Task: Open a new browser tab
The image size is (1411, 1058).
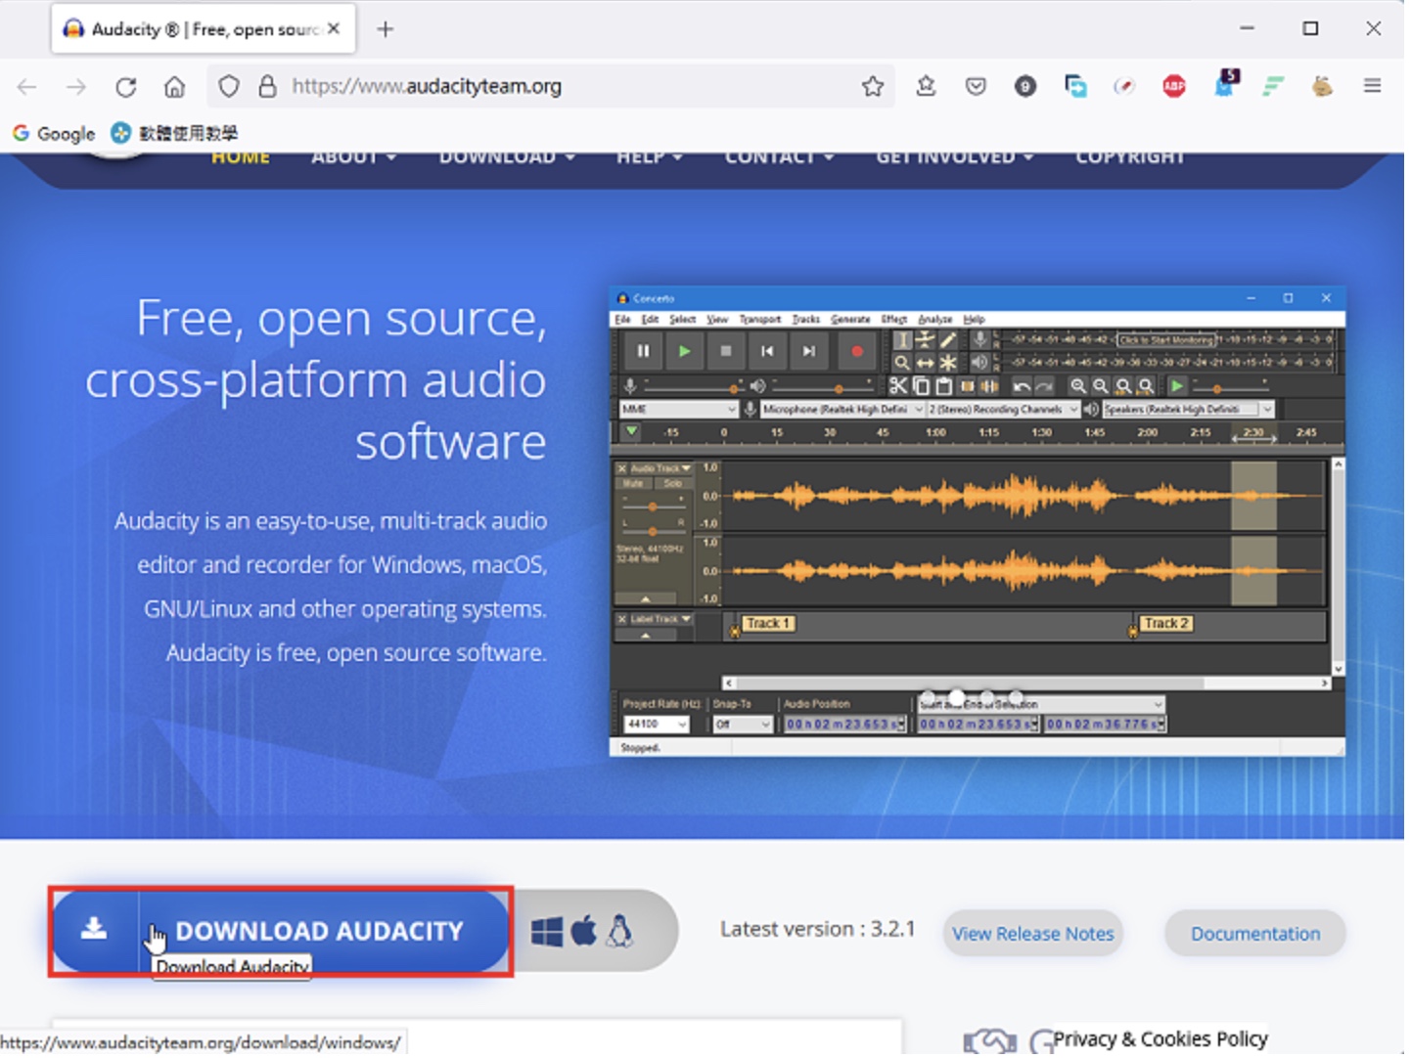Action: click(386, 29)
